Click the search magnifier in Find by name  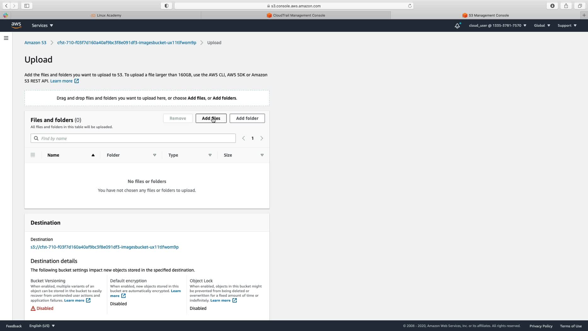pos(36,138)
